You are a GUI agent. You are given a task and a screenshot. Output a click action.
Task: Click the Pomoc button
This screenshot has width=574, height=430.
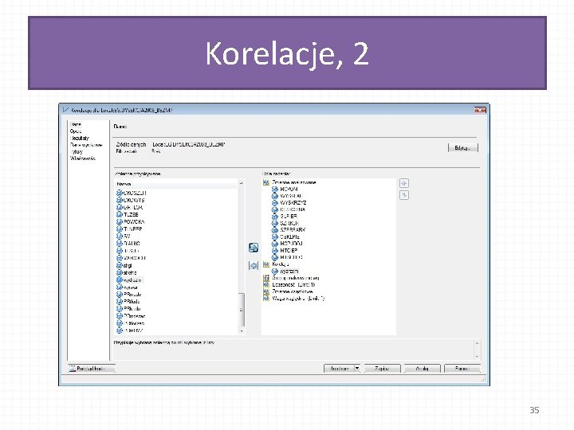(x=462, y=369)
